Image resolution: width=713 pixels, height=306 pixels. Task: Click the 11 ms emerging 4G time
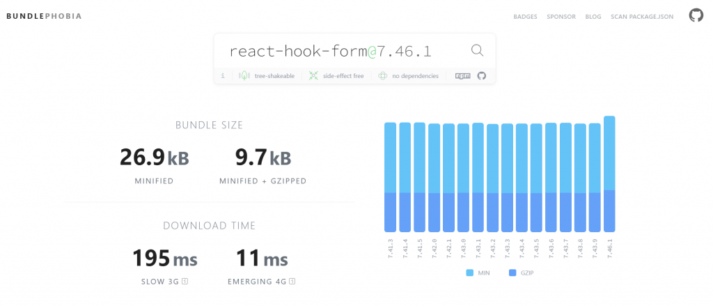pyautogui.click(x=262, y=259)
